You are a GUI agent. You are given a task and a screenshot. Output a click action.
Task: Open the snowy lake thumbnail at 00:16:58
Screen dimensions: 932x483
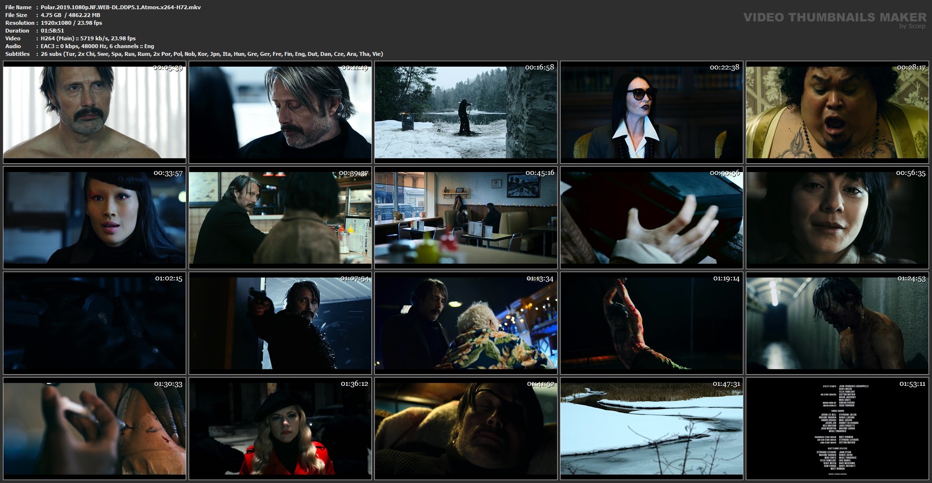click(466, 112)
